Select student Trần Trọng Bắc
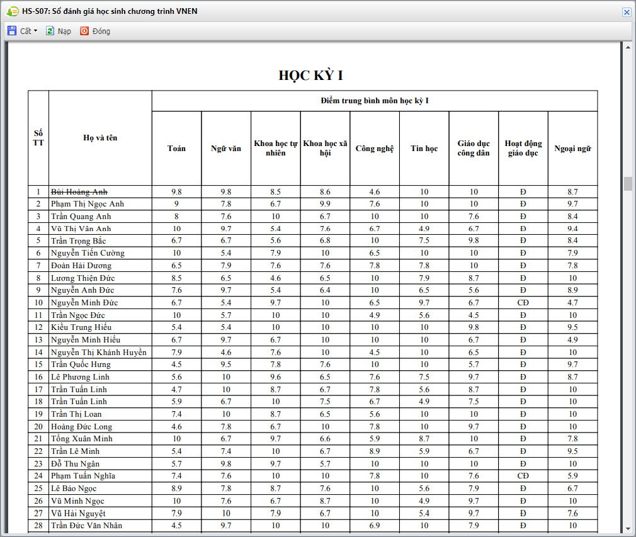 pos(78,241)
